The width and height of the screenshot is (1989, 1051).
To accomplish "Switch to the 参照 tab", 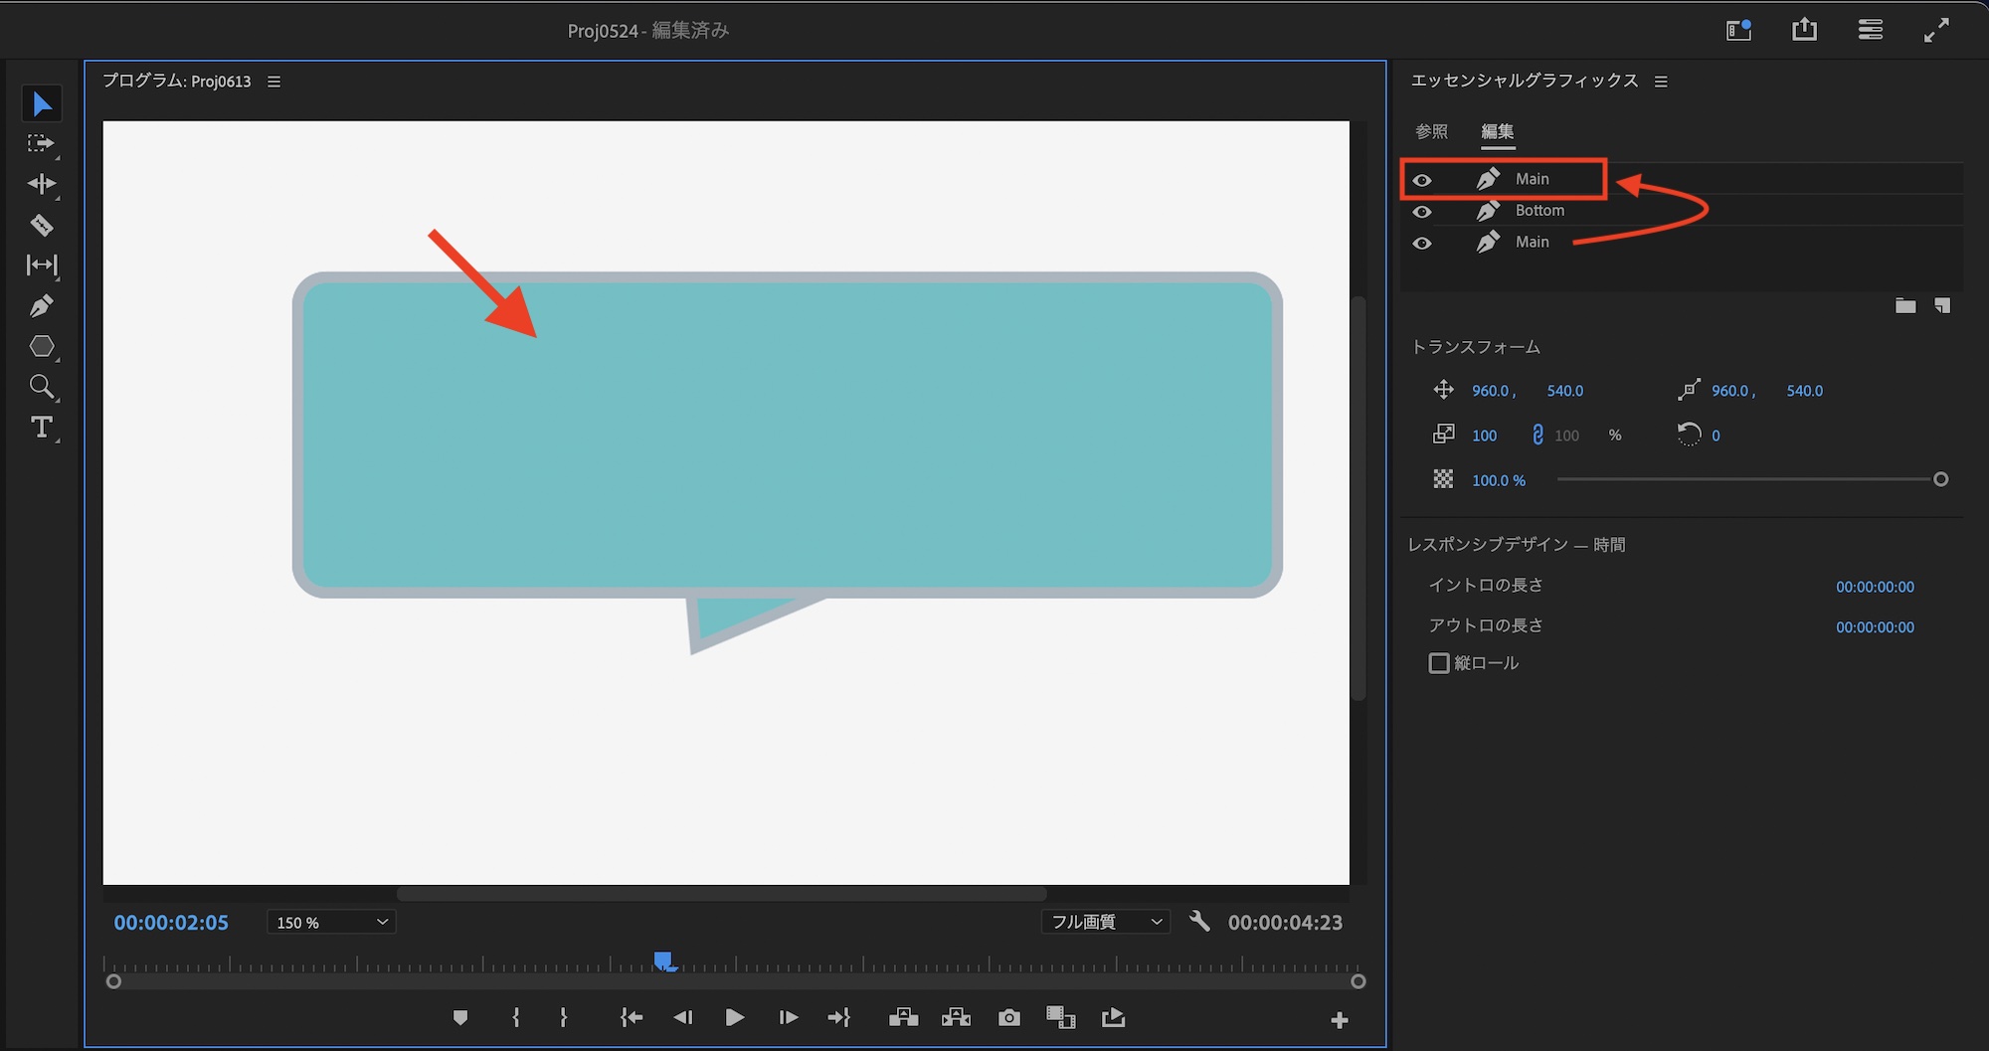I will point(1431,131).
